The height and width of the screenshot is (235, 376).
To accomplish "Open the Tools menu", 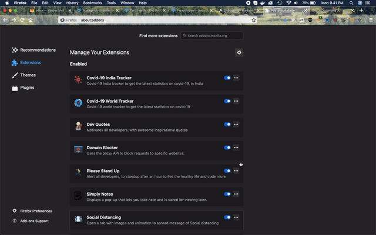I will tap(111, 3).
